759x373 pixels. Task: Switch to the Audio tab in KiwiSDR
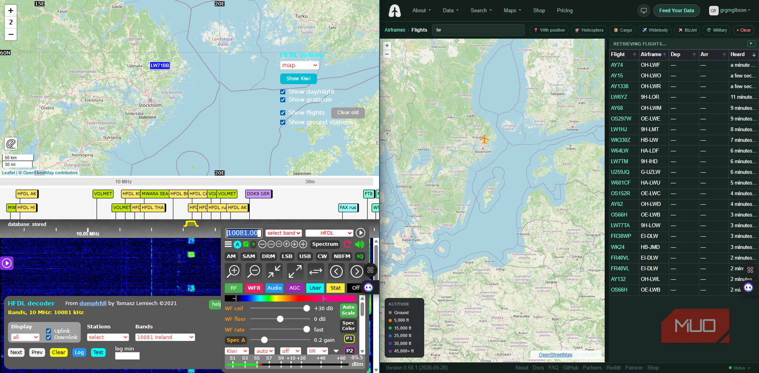click(x=274, y=288)
